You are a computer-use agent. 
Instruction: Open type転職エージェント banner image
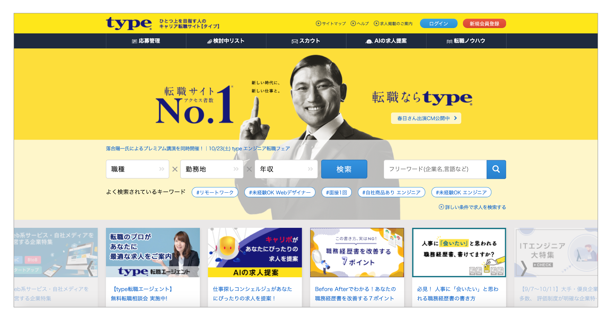(153, 253)
